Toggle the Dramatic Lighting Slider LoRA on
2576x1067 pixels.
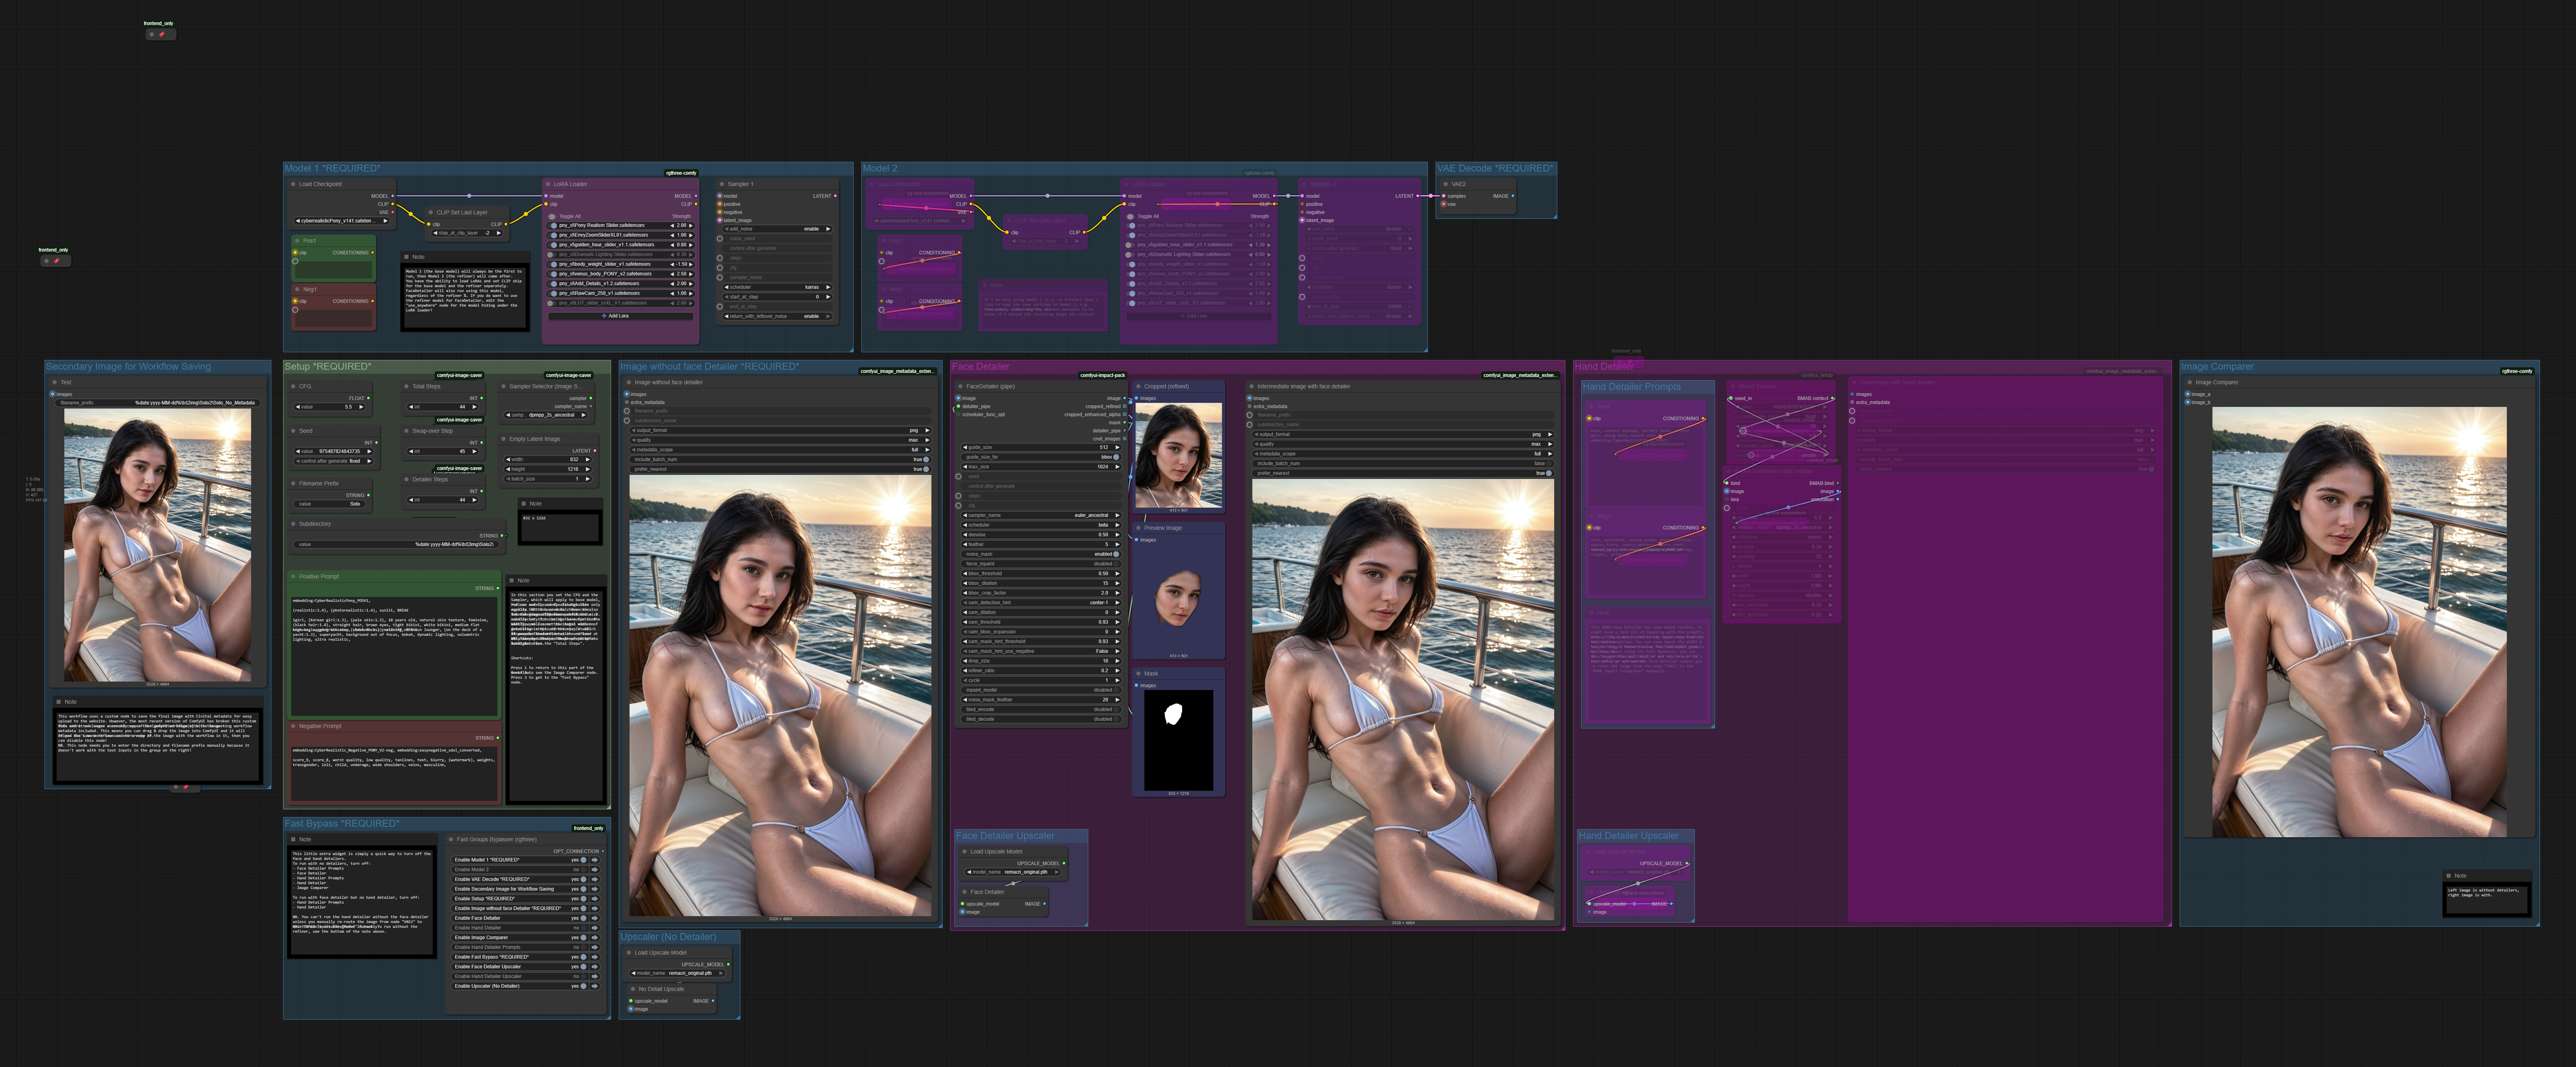552,254
